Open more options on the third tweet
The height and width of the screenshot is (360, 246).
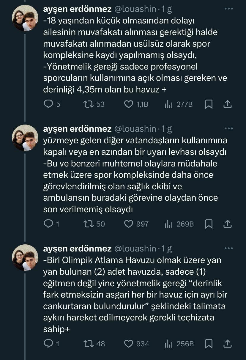[228, 248]
